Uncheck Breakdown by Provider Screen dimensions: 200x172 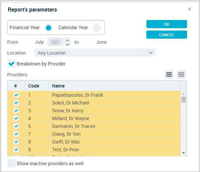[12, 63]
